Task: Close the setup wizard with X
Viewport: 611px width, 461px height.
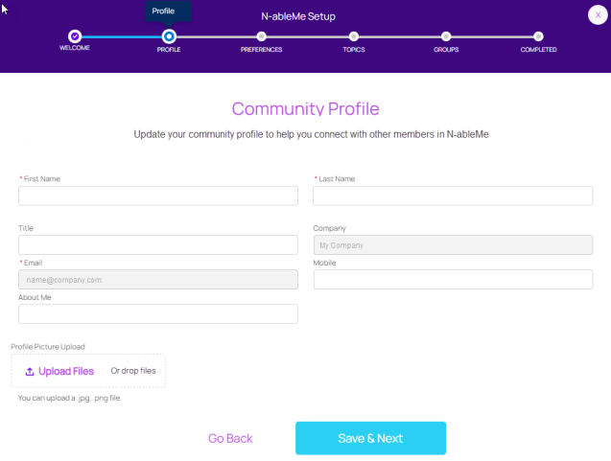Action: pyautogui.click(x=597, y=14)
